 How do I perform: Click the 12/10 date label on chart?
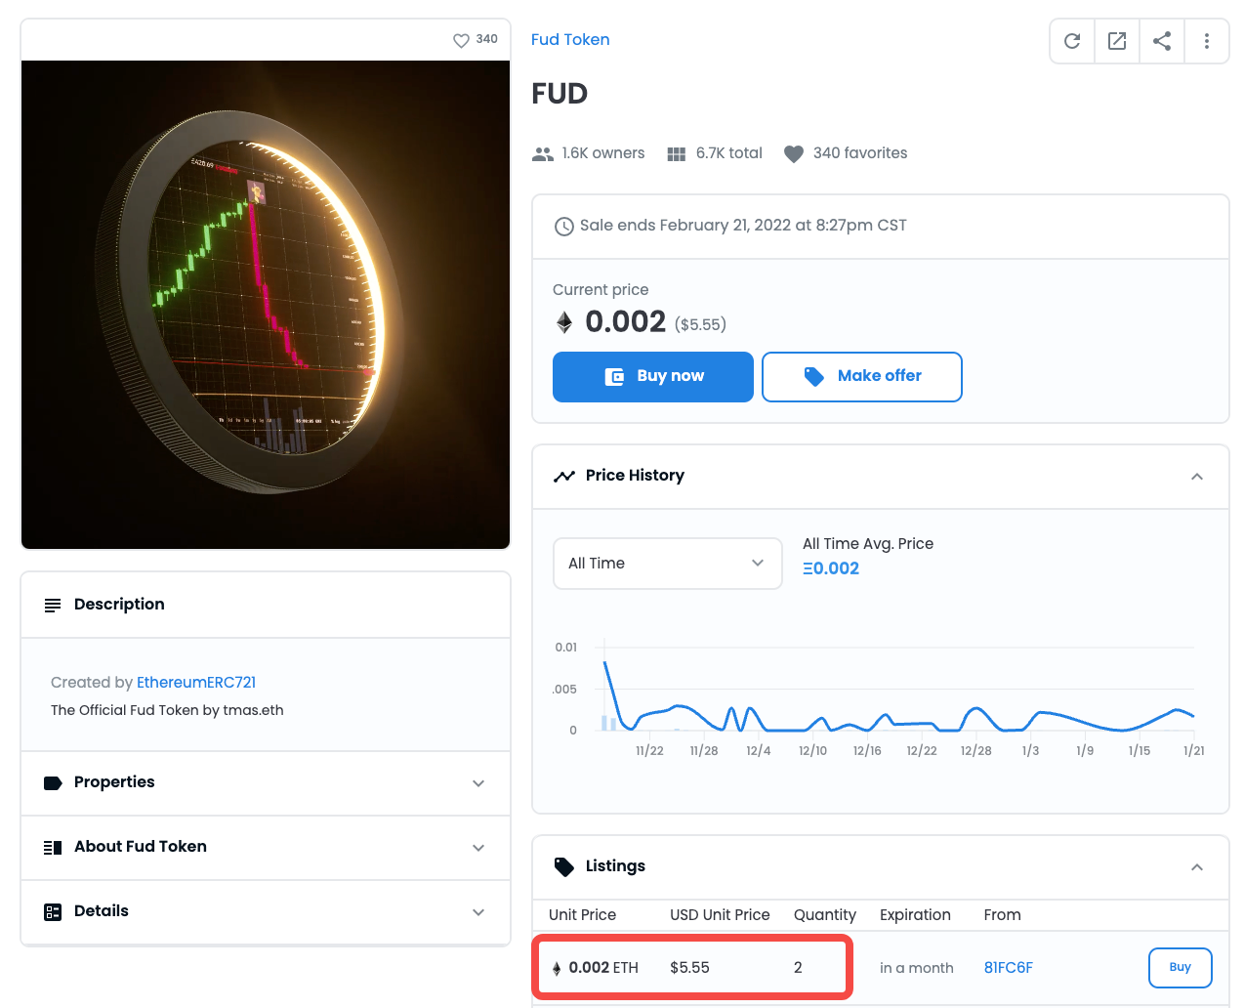point(812,750)
